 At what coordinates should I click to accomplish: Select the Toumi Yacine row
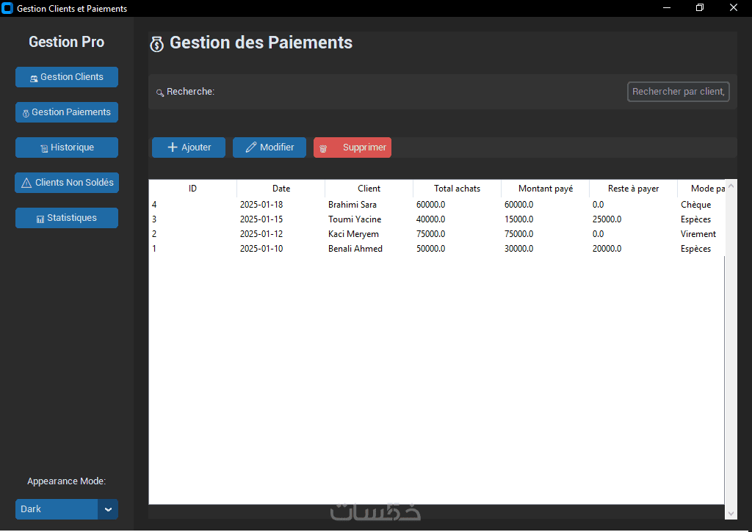coord(436,219)
